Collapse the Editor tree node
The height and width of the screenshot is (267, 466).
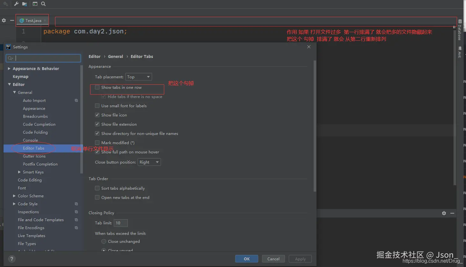(9, 85)
